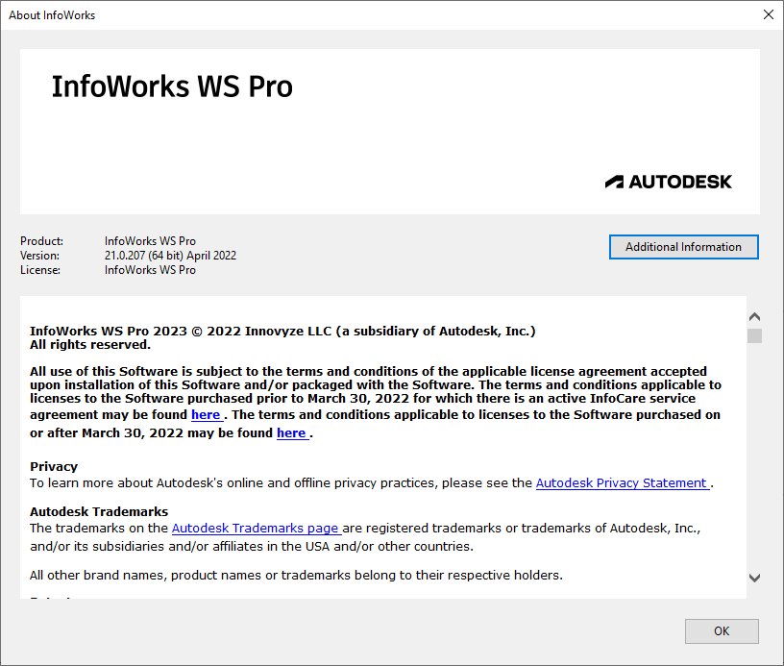Click the 'Product:' label
This screenshot has width=784, height=666.
coord(42,241)
